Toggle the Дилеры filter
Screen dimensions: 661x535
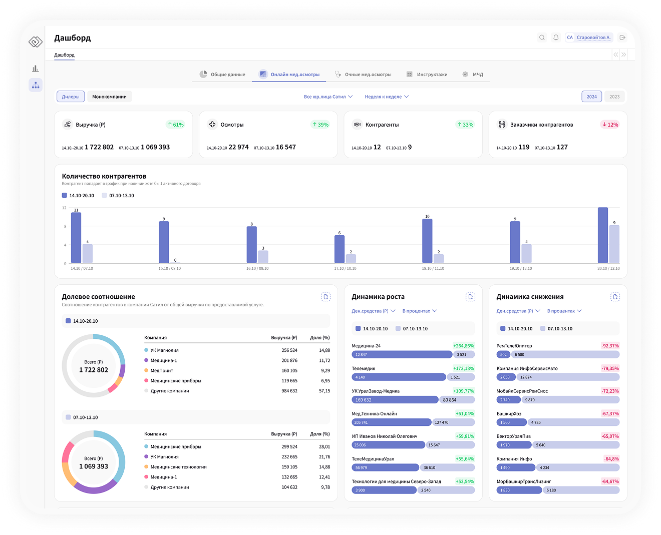coord(71,97)
